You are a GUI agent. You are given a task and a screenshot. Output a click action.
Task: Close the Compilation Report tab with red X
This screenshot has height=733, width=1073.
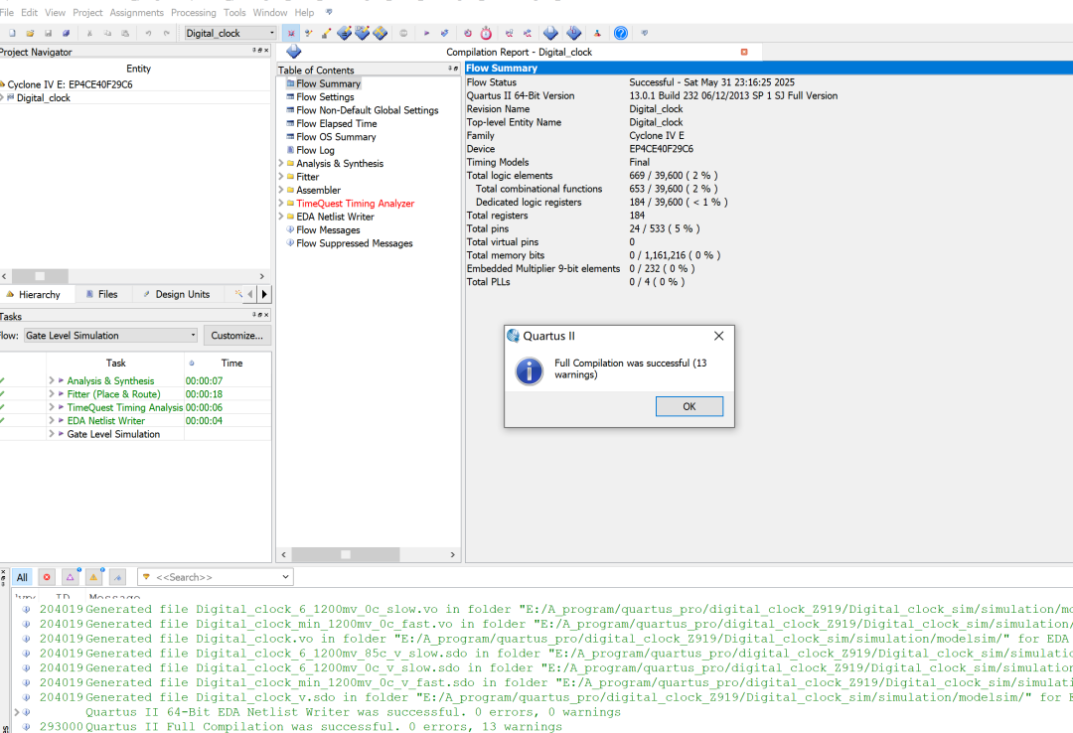[744, 52]
